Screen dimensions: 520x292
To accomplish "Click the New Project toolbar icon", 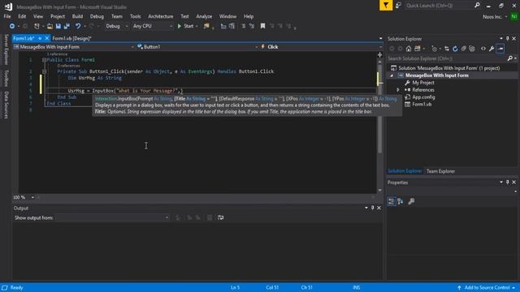I will click(37, 26).
